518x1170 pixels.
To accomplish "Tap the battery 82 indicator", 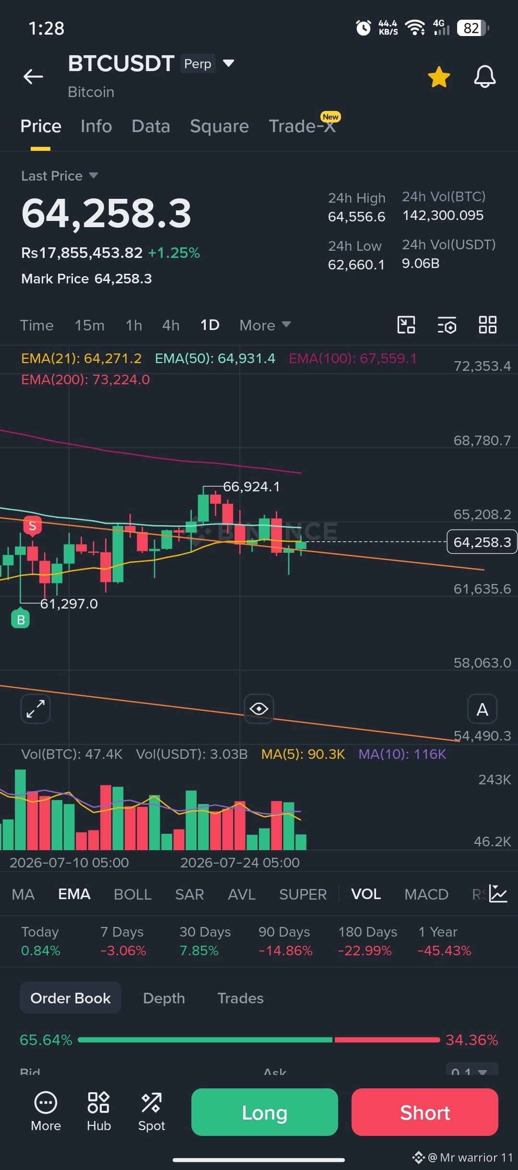I will pos(473,28).
